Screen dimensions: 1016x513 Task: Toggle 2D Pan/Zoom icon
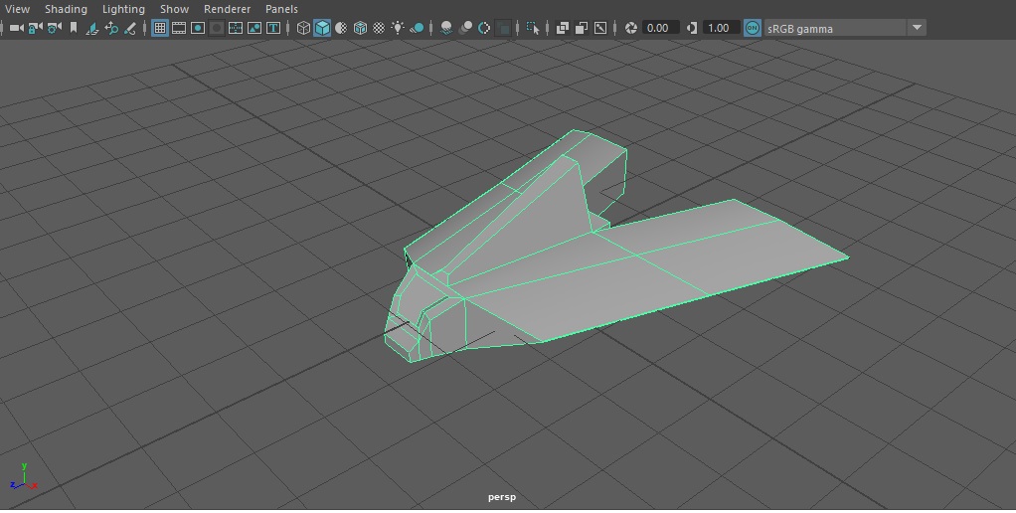click(111, 28)
